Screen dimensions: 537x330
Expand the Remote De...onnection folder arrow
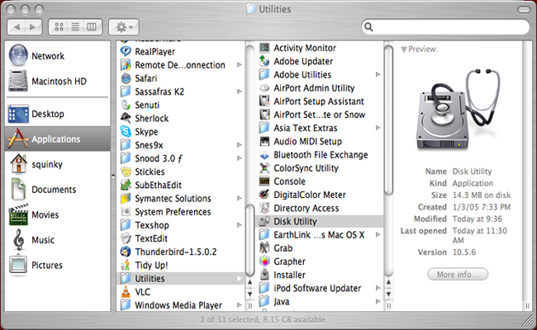click(x=239, y=64)
